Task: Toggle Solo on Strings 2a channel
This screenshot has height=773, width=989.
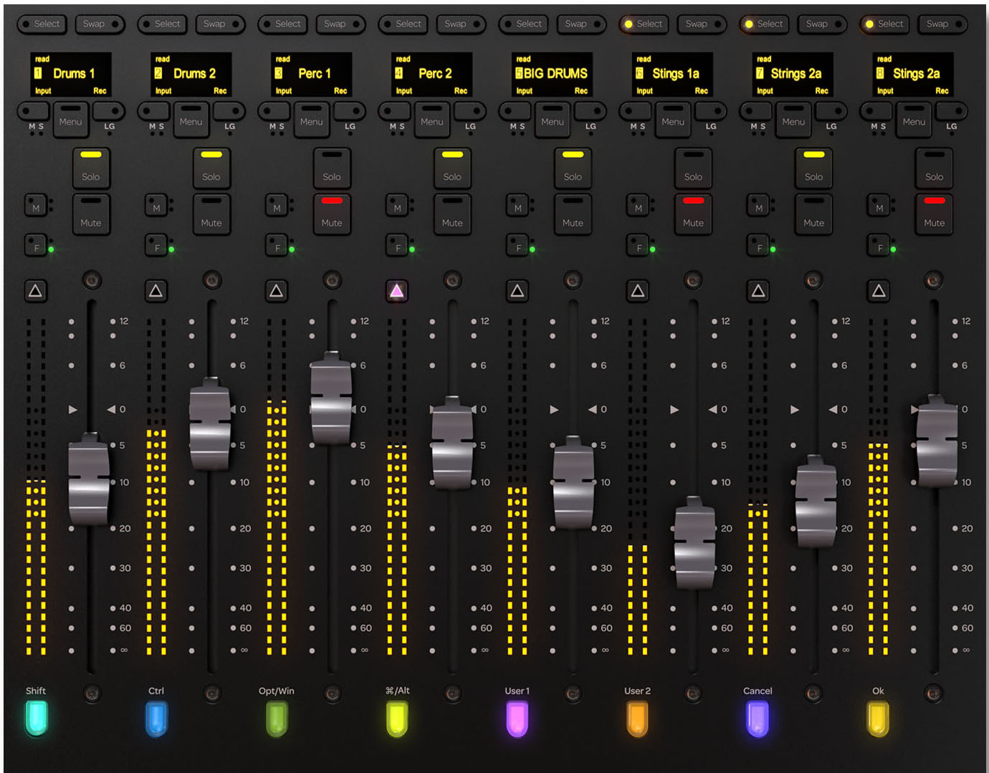Action: pyautogui.click(x=813, y=168)
